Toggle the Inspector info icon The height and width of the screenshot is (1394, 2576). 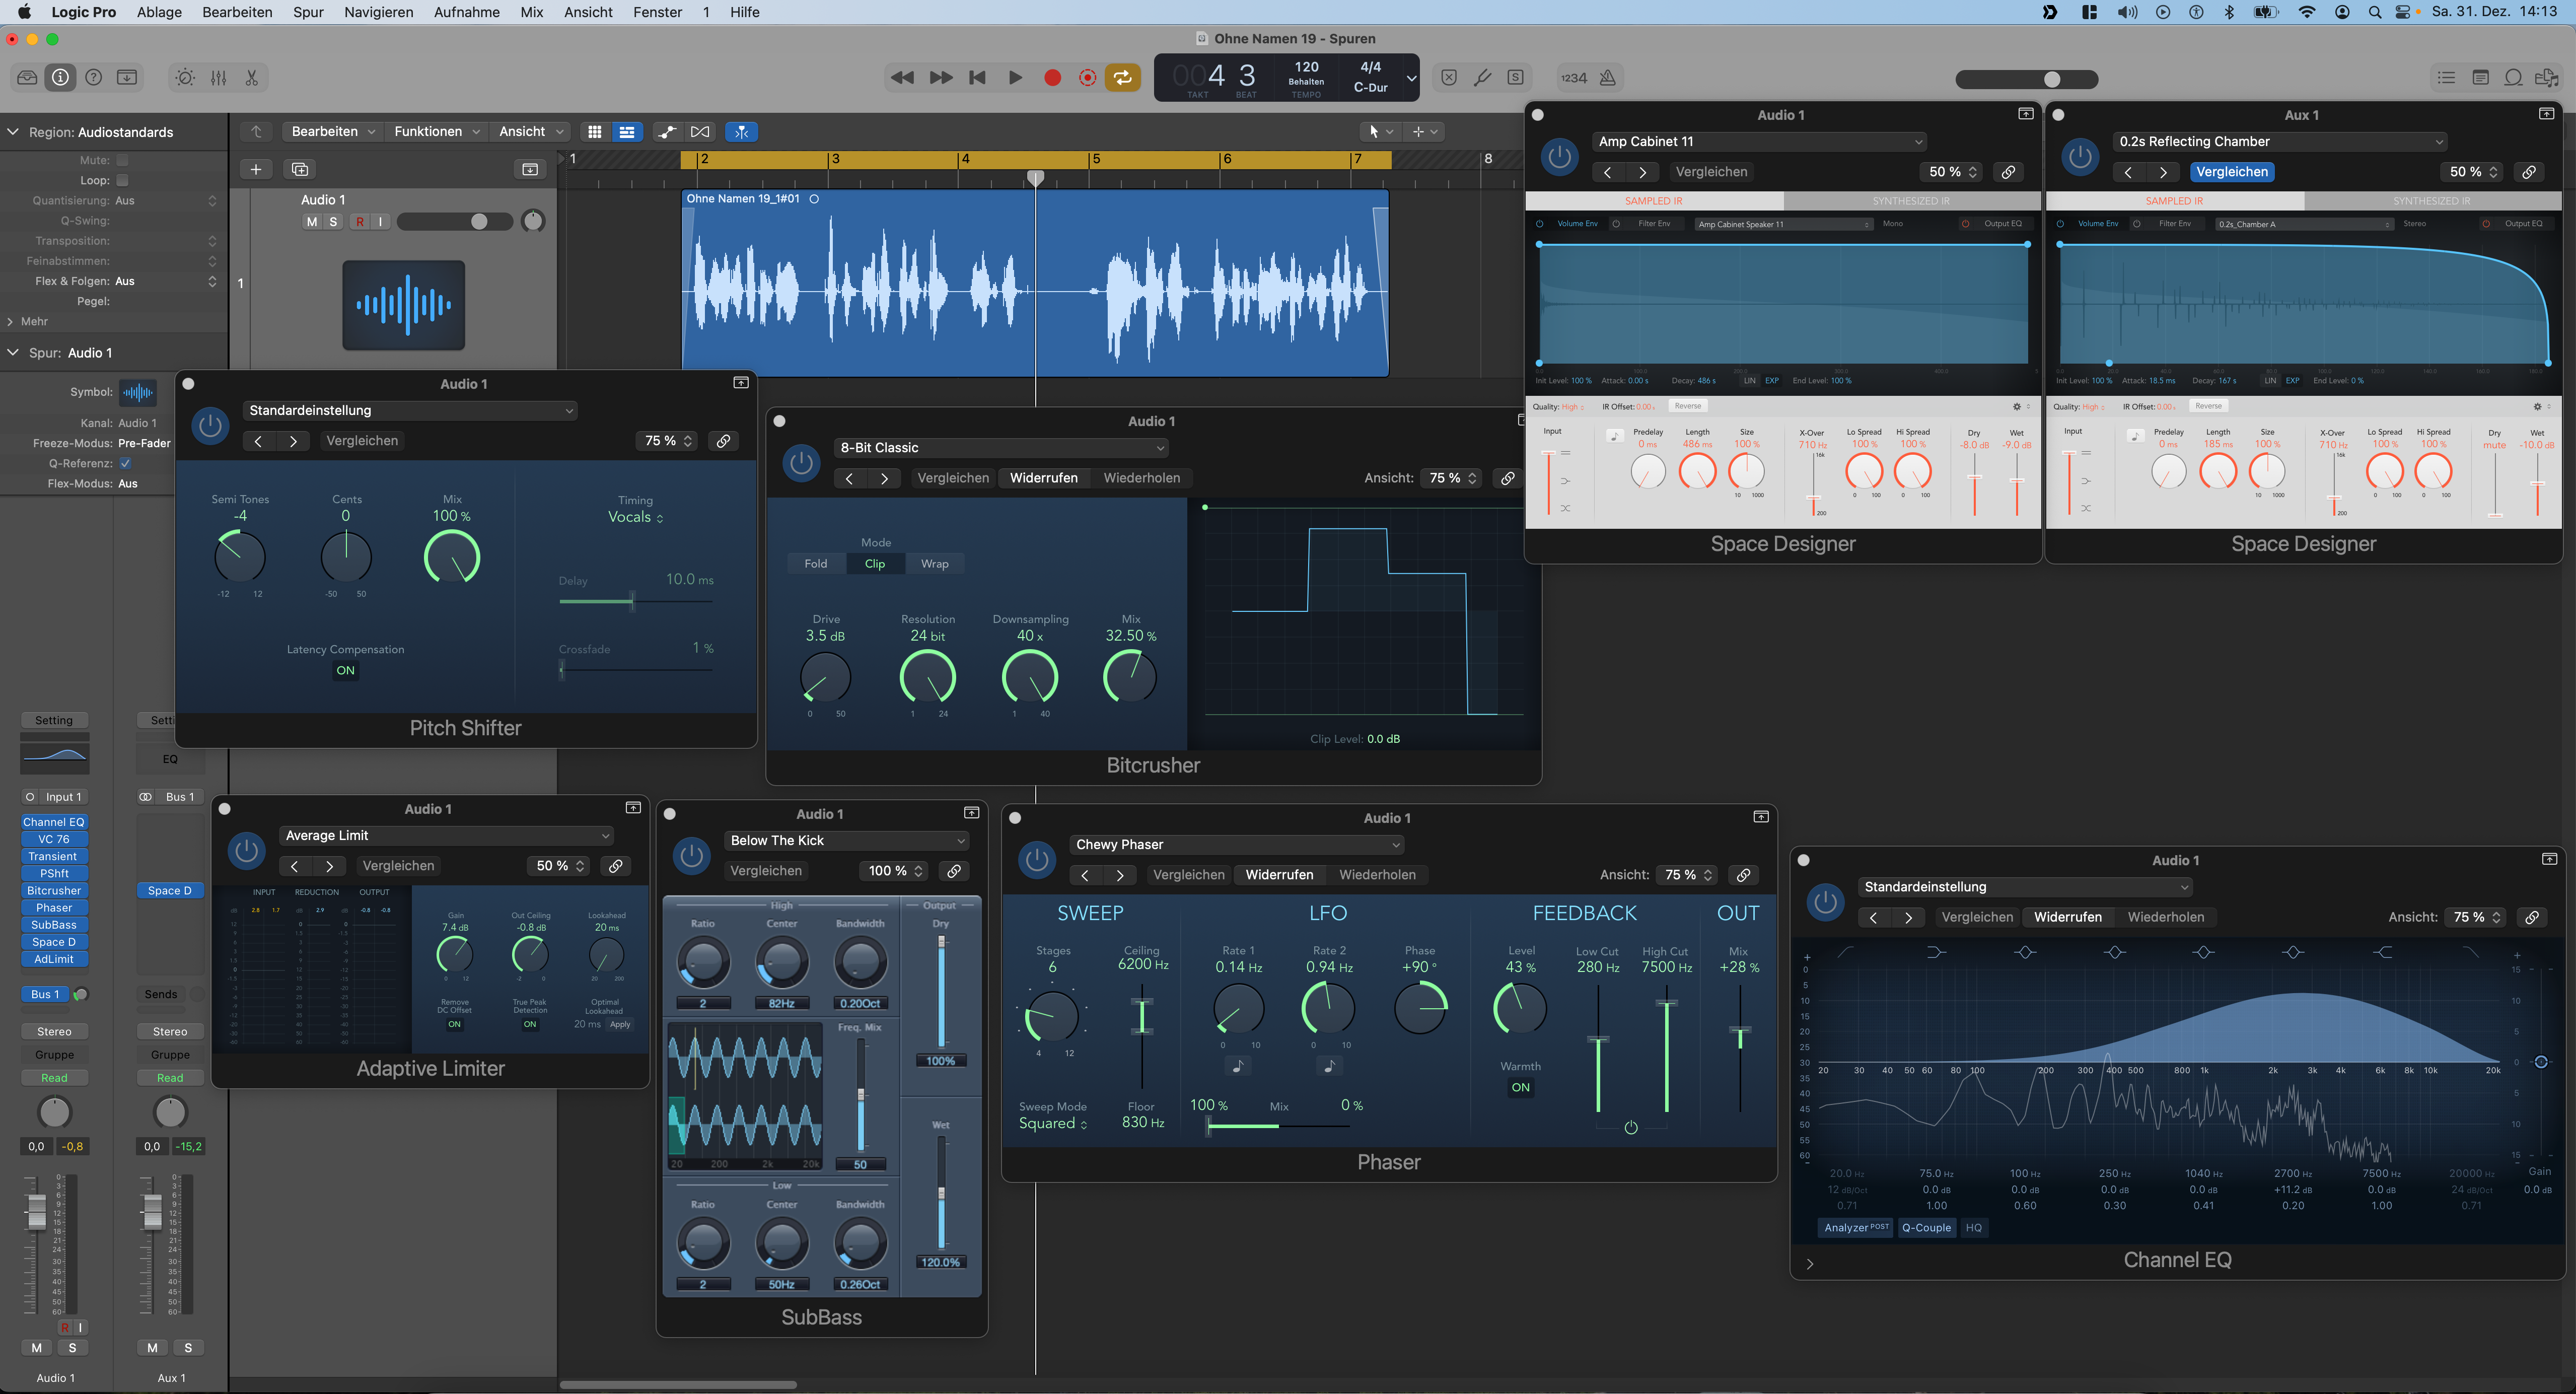click(61, 77)
